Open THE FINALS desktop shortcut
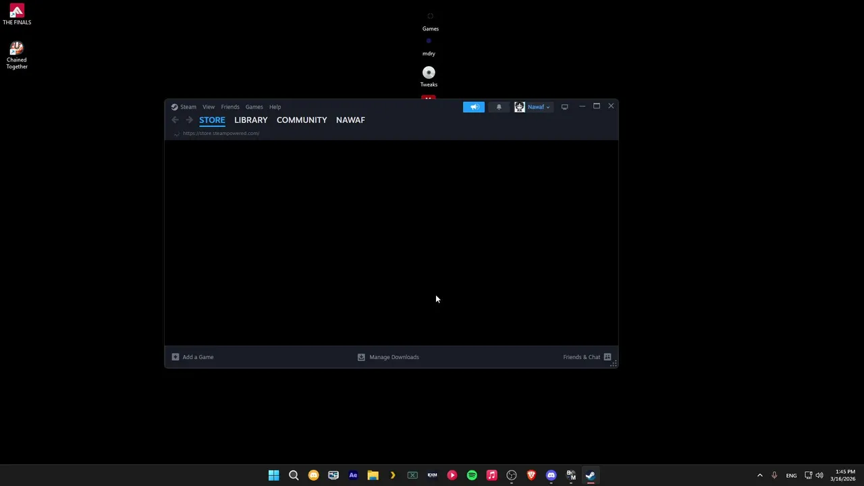This screenshot has height=486, width=864. (17, 14)
